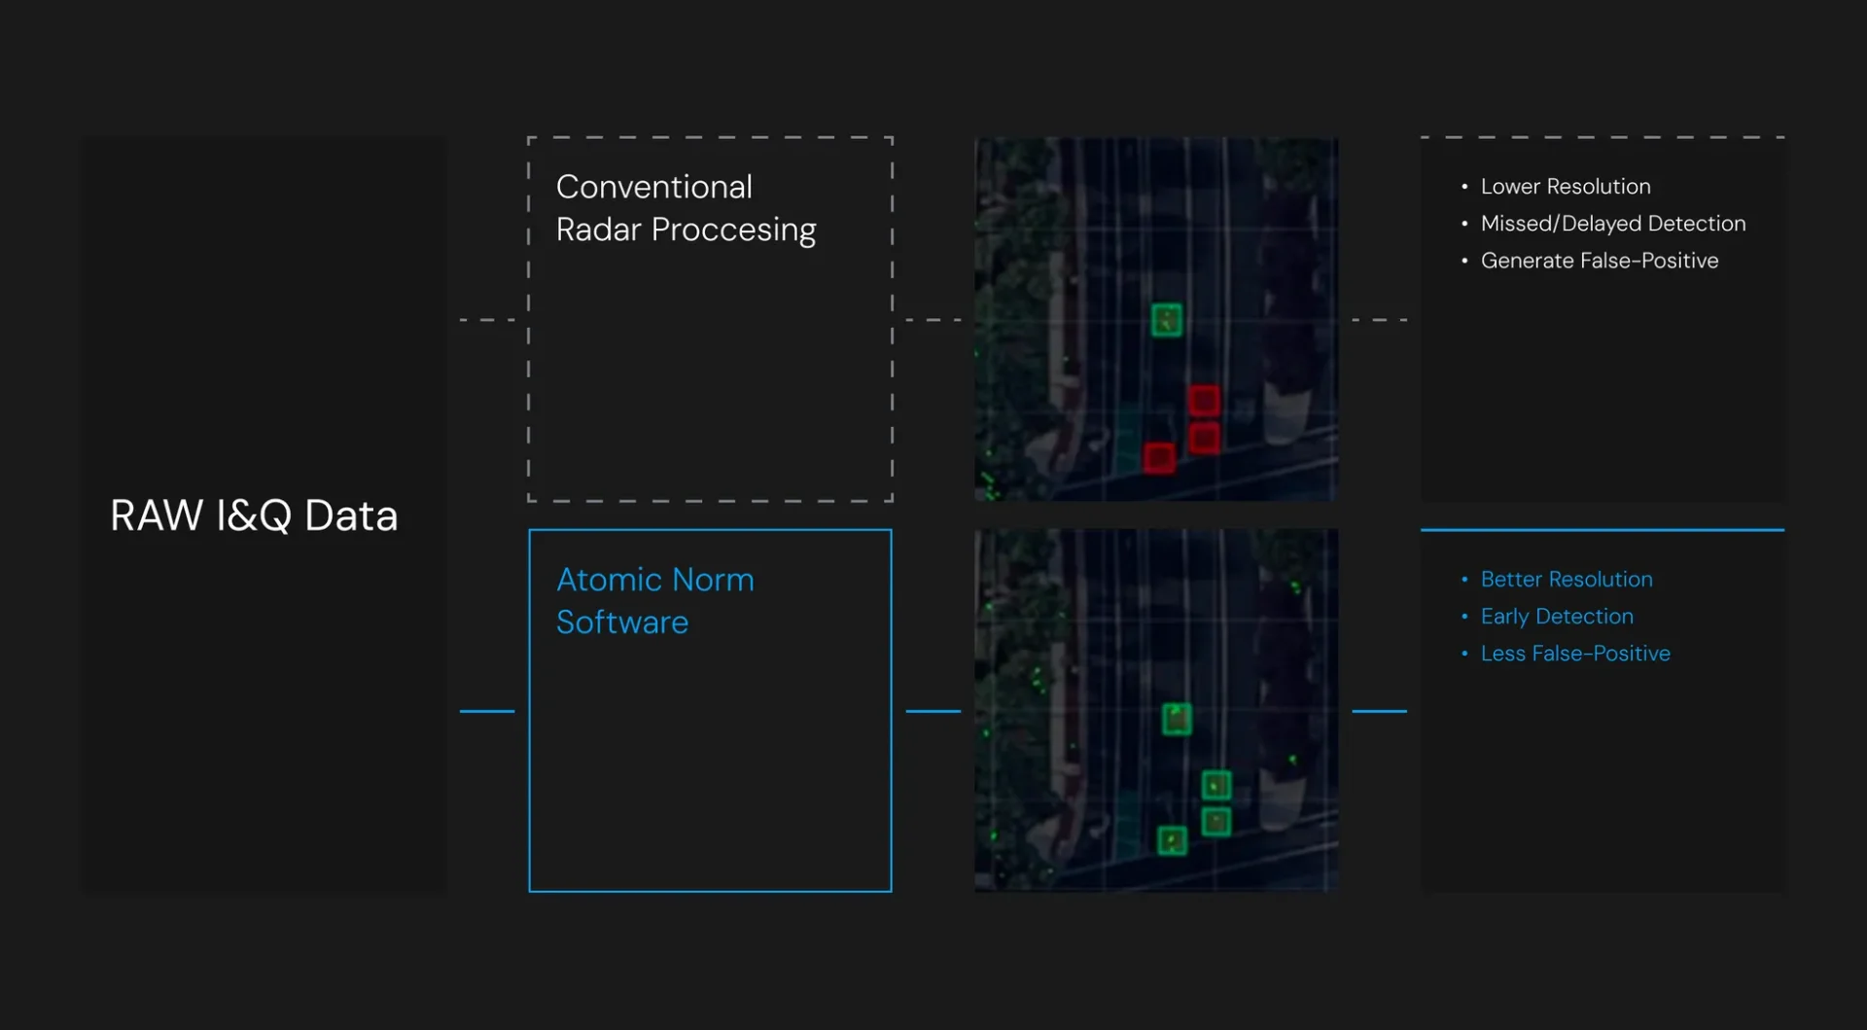Click the leftmost red detection box
This screenshot has height=1030, width=1867.
[x=1159, y=457]
